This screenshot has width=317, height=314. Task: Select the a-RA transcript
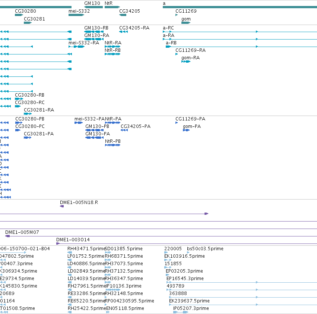point(240,39)
